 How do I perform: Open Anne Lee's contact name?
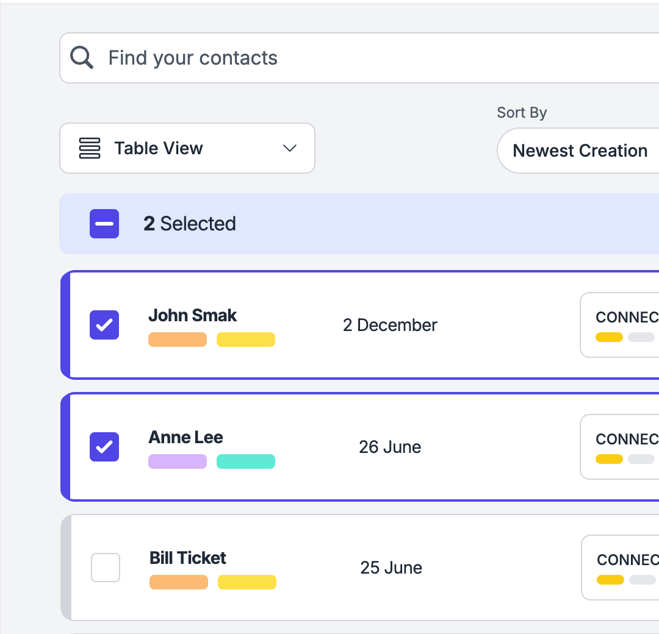185,437
